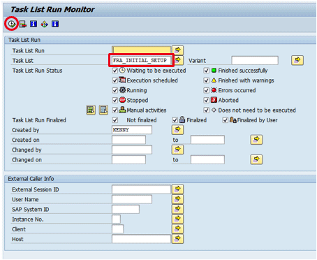Toggle the Finalized checkbox
The width and height of the screenshot is (317, 260).
[175, 120]
